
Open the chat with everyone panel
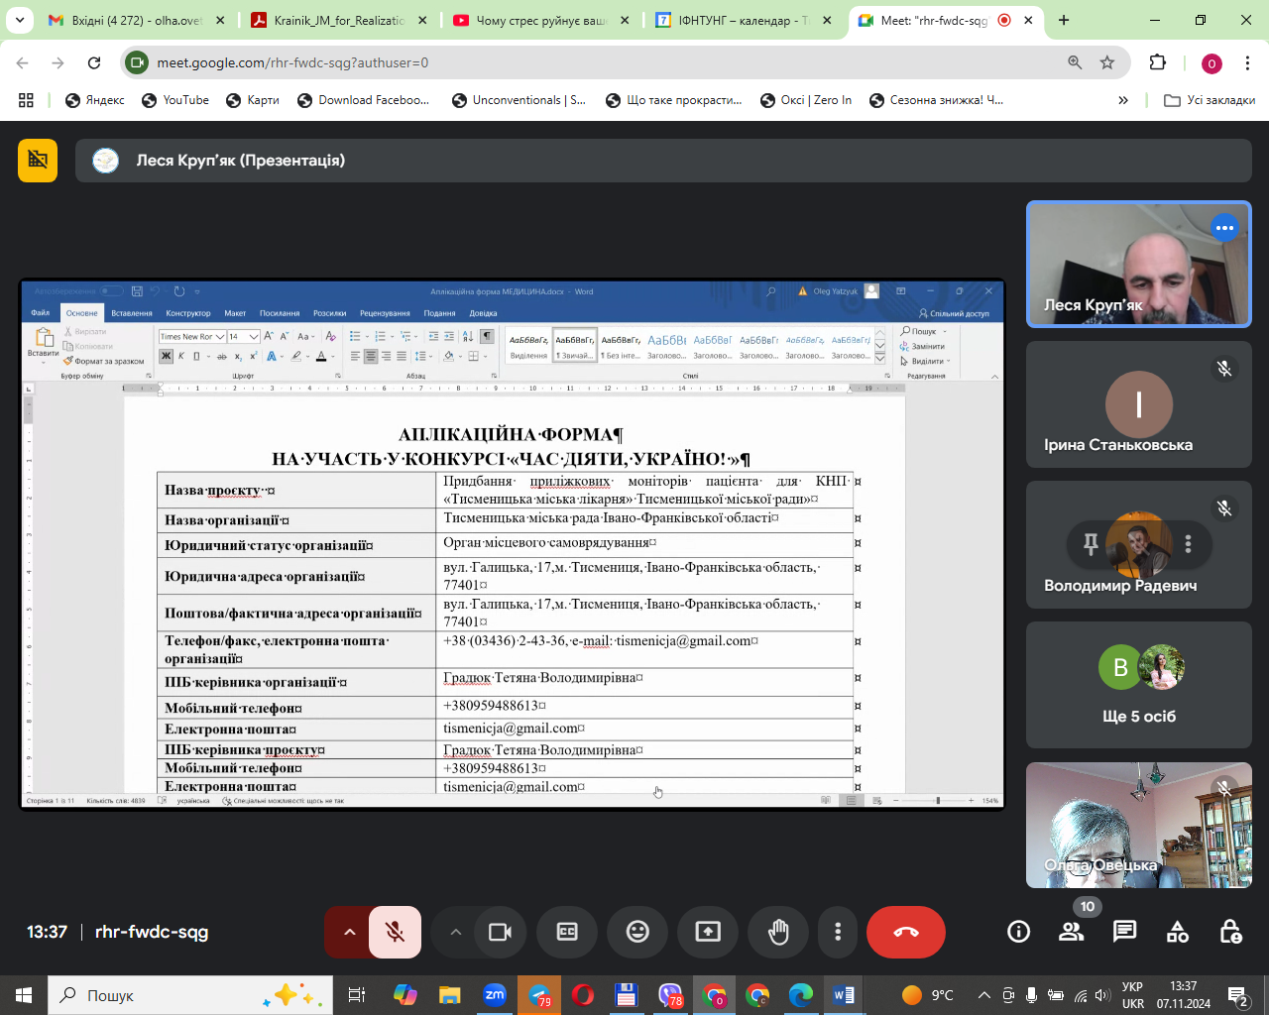pos(1124,932)
